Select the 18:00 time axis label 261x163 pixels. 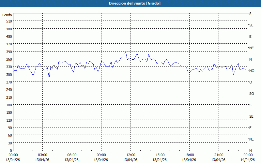(189, 155)
